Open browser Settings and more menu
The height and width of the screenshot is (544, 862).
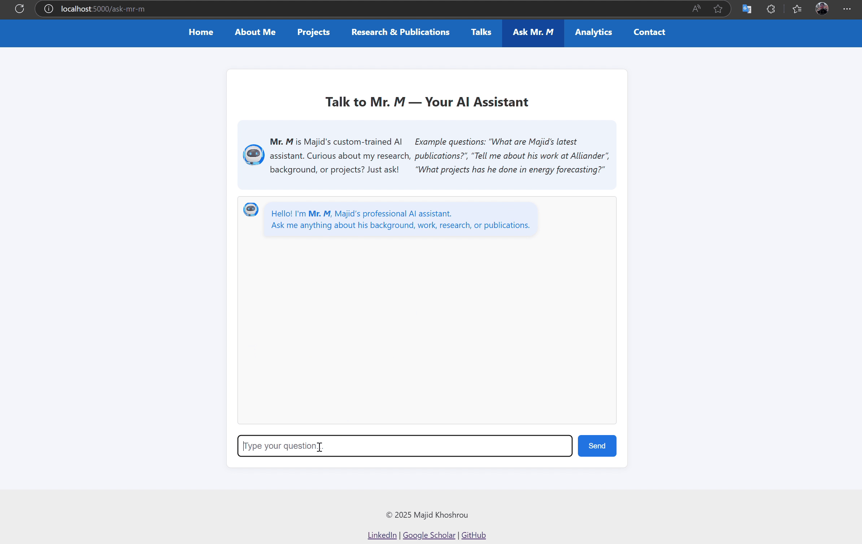(x=847, y=9)
